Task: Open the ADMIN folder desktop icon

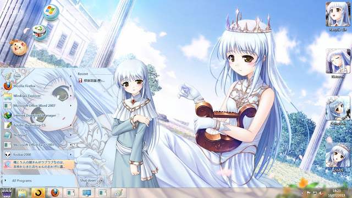Action: coord(338,157)
